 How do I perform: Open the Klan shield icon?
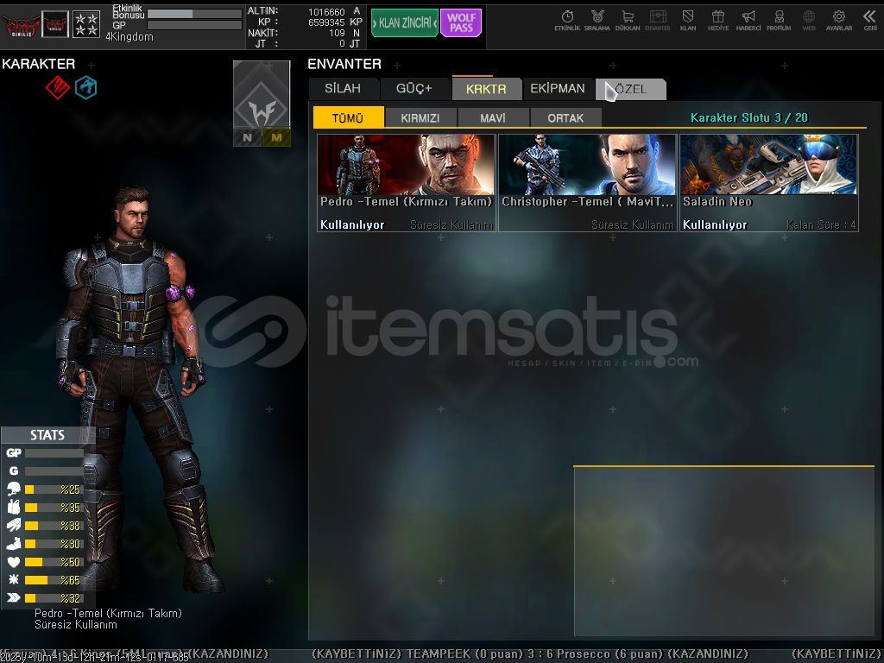click(688, 21)
